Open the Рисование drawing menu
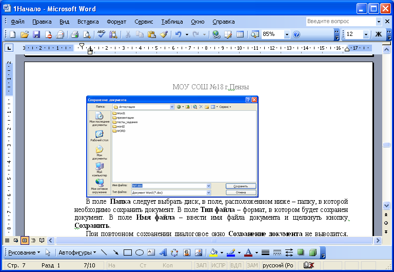This screenshot has height=272, width=394. coord(24,252)
